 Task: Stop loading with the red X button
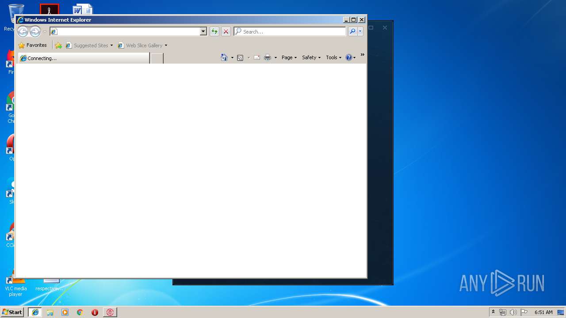[226, 31]
